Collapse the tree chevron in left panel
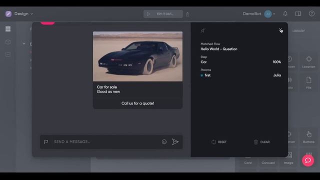320x180 pixels. [x=24, y=43]
